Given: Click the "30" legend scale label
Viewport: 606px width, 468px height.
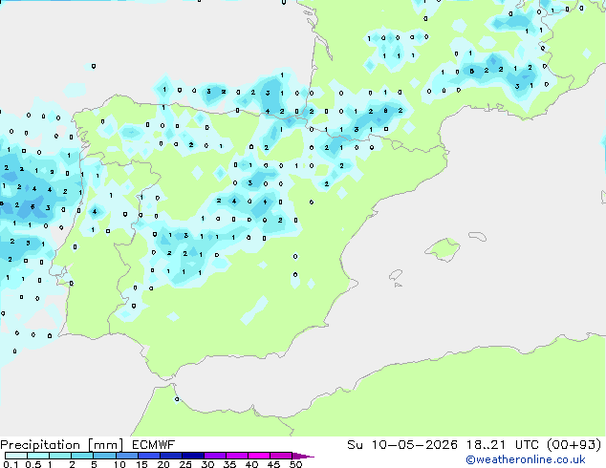Looking at the screenshot, I should 207,464.
